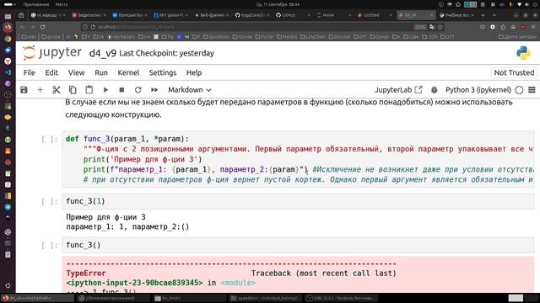Viewport: 540px width, 303px height.
Task: Launch VS Code from the dock
Action: click(8, 72)
